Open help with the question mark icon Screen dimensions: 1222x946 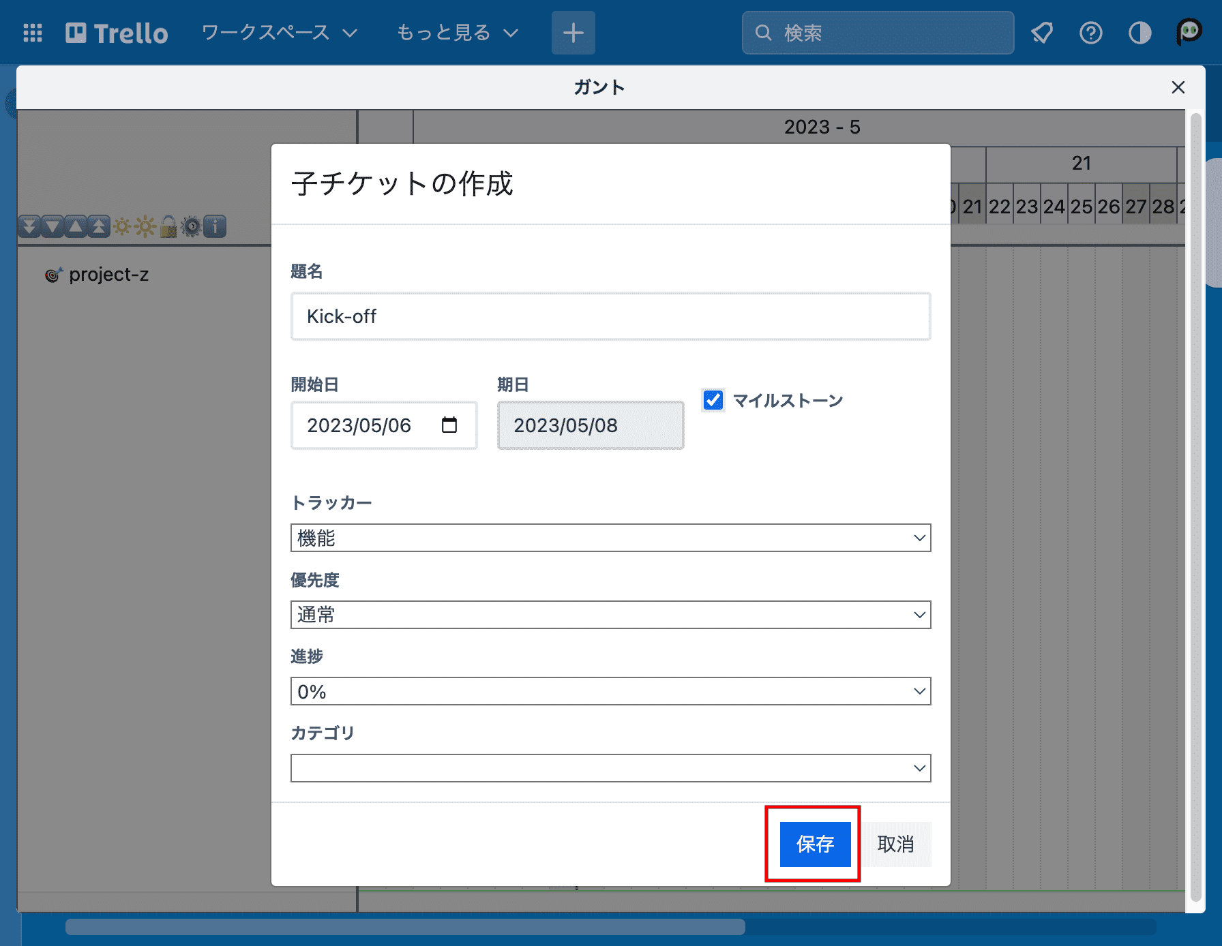[1090, 32]
